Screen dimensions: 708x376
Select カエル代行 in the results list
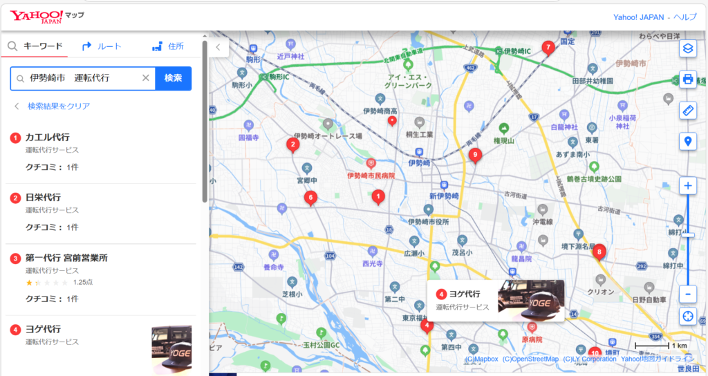[48, 138]
